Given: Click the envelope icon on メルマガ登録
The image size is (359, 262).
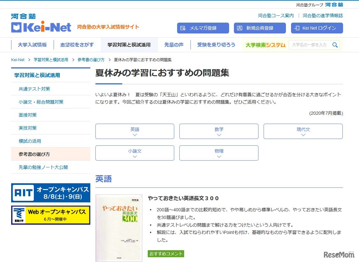Looking at the screenshot, I should coord(183,28).
